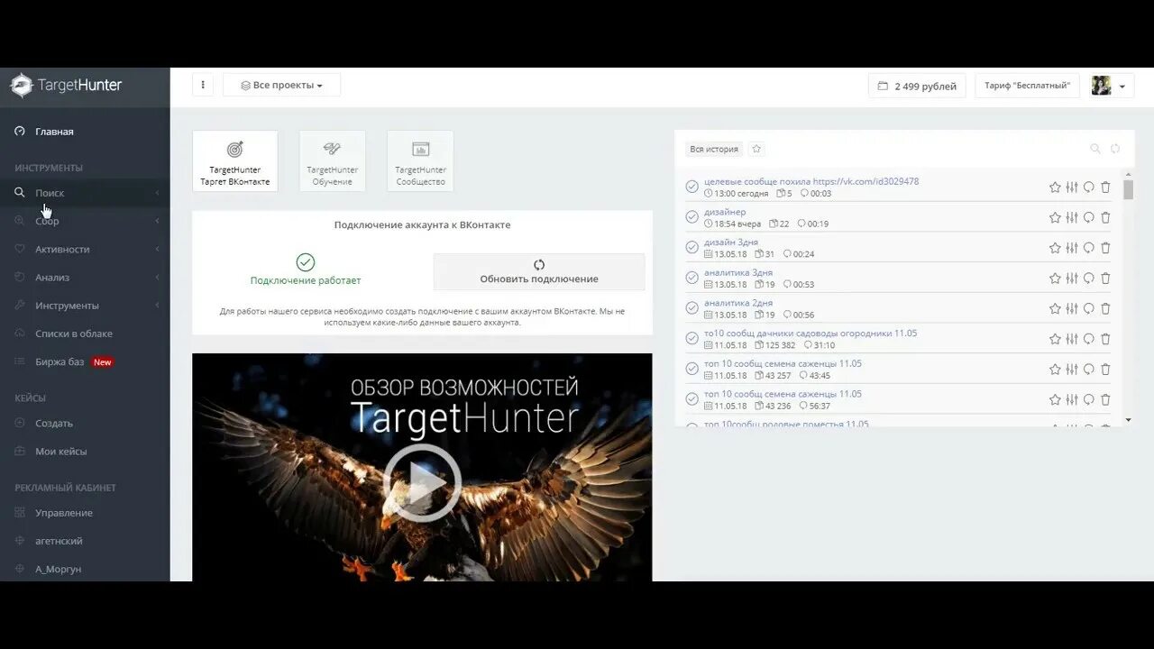Viewport: 1154px width, 649px height.
Task: Open the Все проекты dropdown
Action: (281, 86)
